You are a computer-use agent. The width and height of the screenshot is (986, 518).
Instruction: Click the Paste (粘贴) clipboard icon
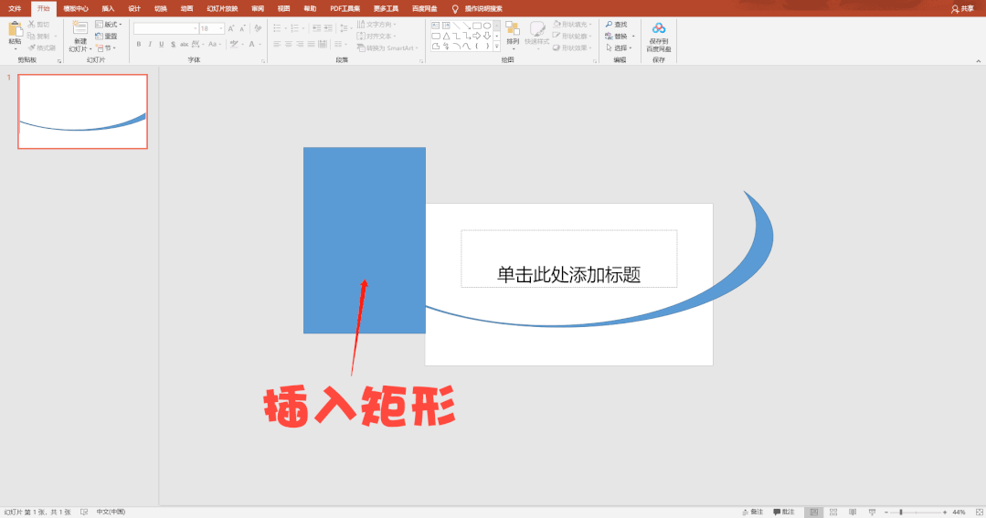coord(16,29)
